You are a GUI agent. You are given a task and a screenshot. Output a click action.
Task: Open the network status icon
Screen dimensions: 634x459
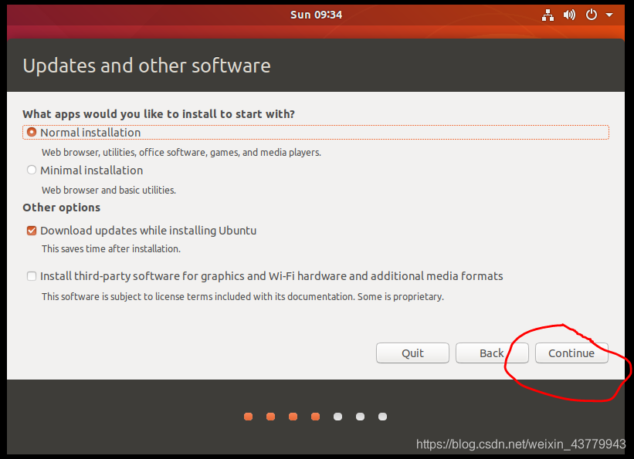[x=548, y=15]
